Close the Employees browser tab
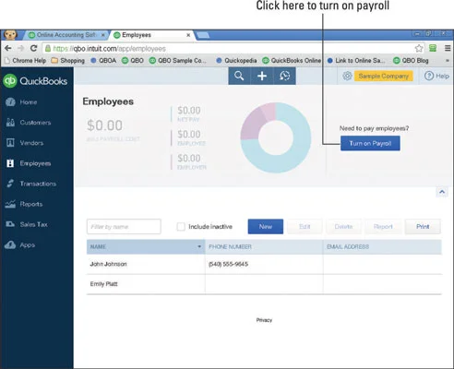The width and height of the screenshot is (454, 369). 188,35
